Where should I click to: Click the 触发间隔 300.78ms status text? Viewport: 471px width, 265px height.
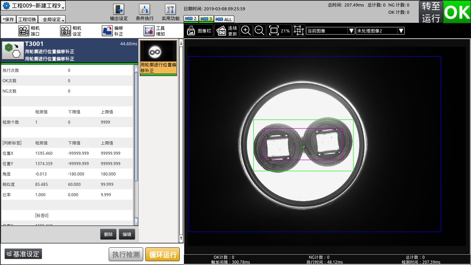click(231, 262)
